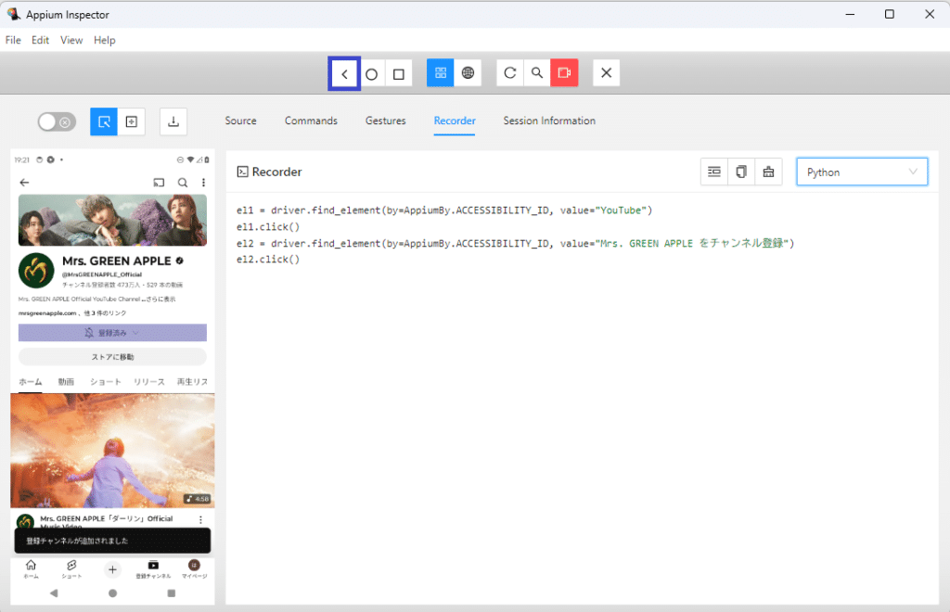This screenshot has width=950, height=612.
Task: Switch to Native App mode
Action: 440,73
